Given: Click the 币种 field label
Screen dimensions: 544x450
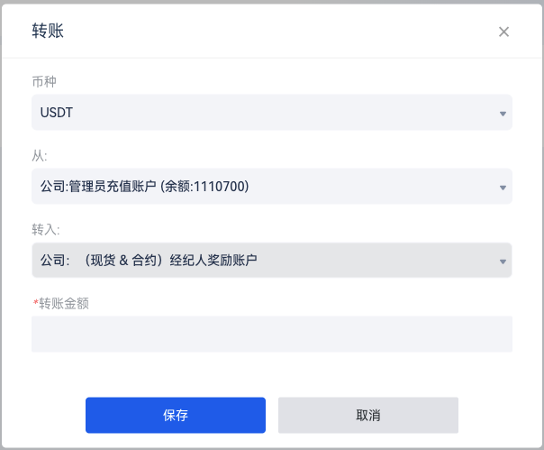Looking at the screenshot, I should (44, 82).
